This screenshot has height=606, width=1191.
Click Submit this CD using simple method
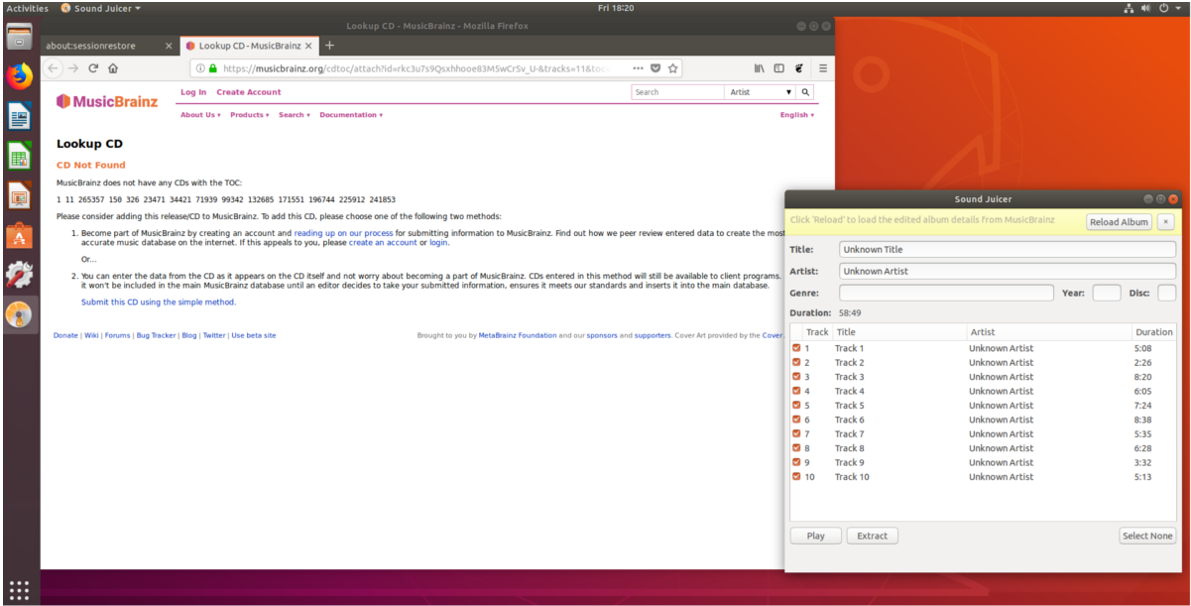click(x=159, y=302)
